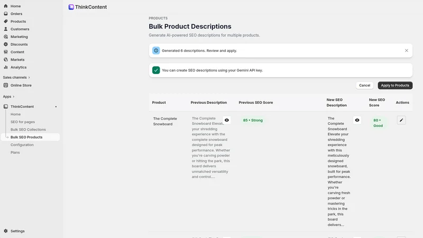Click the Content icon in sidebar
Viewport: 423px width, 238px height.
click(6, 52)
